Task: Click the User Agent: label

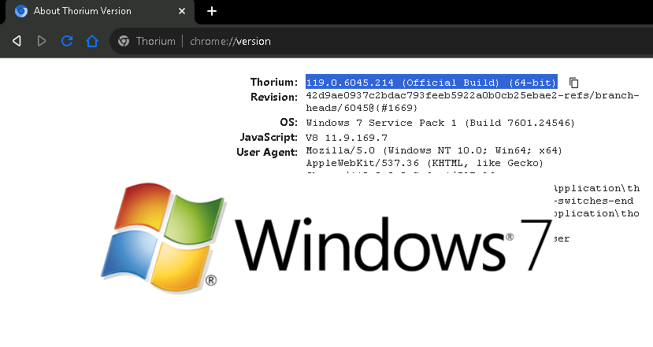Action: point(267,153)
